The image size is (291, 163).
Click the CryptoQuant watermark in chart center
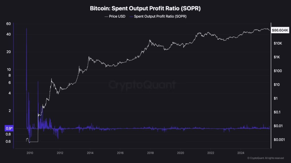[142, 85]
